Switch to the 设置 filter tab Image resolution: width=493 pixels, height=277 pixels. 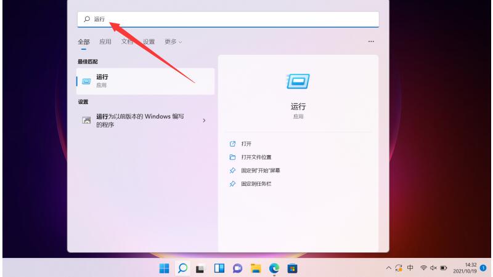(x=149, y=42)
